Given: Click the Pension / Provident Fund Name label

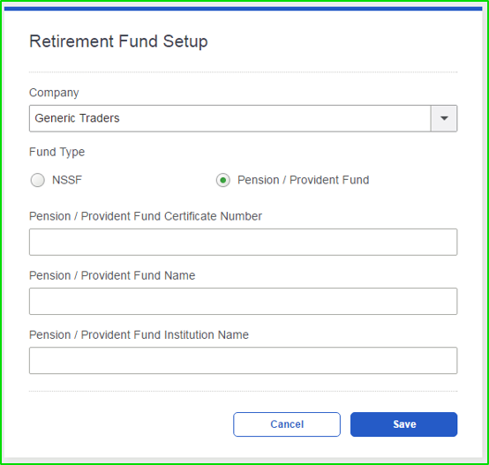Looking at the screenshot, I should pos(112,275).
